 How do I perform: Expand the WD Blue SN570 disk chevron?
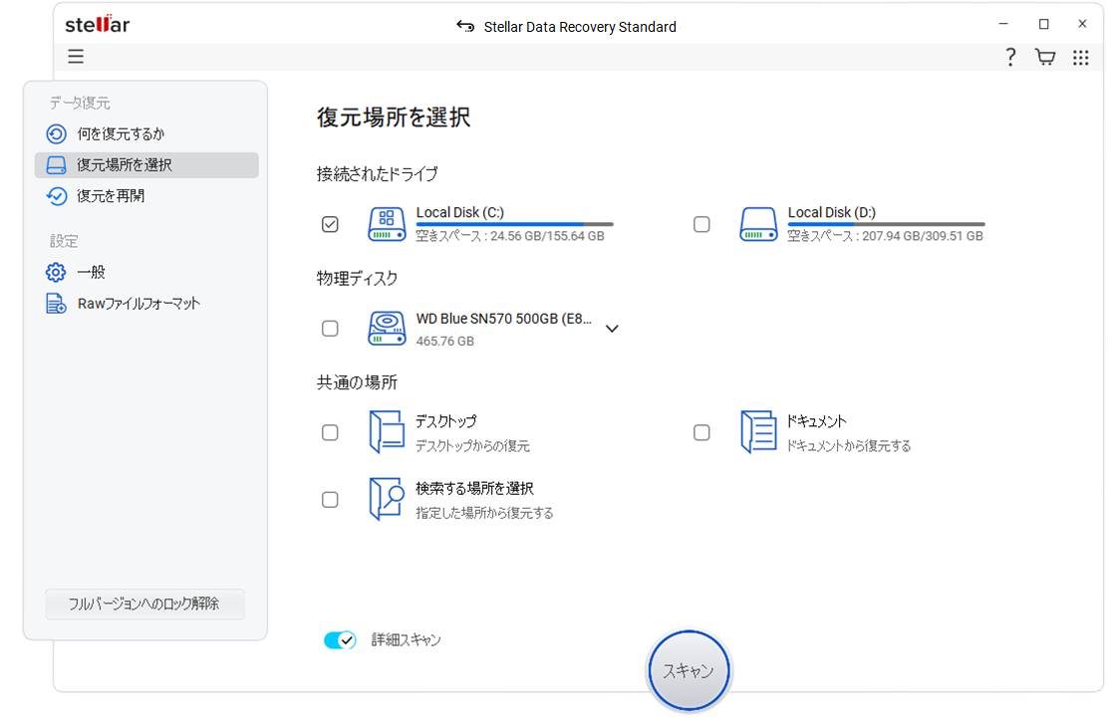pos(612,329)
